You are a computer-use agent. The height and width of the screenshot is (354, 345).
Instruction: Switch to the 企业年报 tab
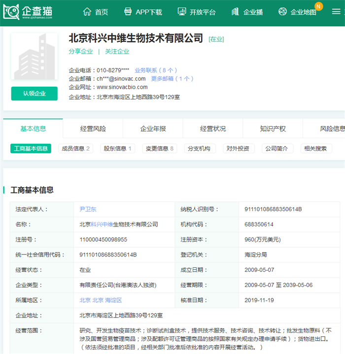pos(153,129)
